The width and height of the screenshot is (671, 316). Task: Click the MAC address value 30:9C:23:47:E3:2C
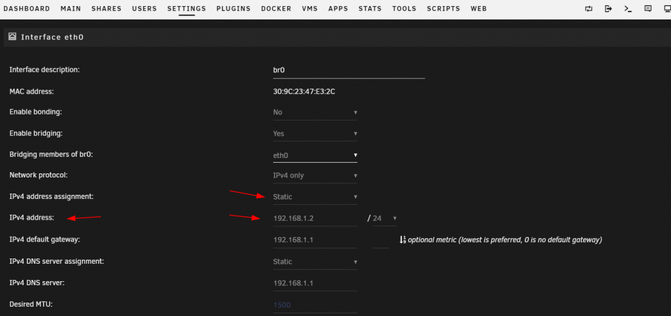click(x=304, y=91)
